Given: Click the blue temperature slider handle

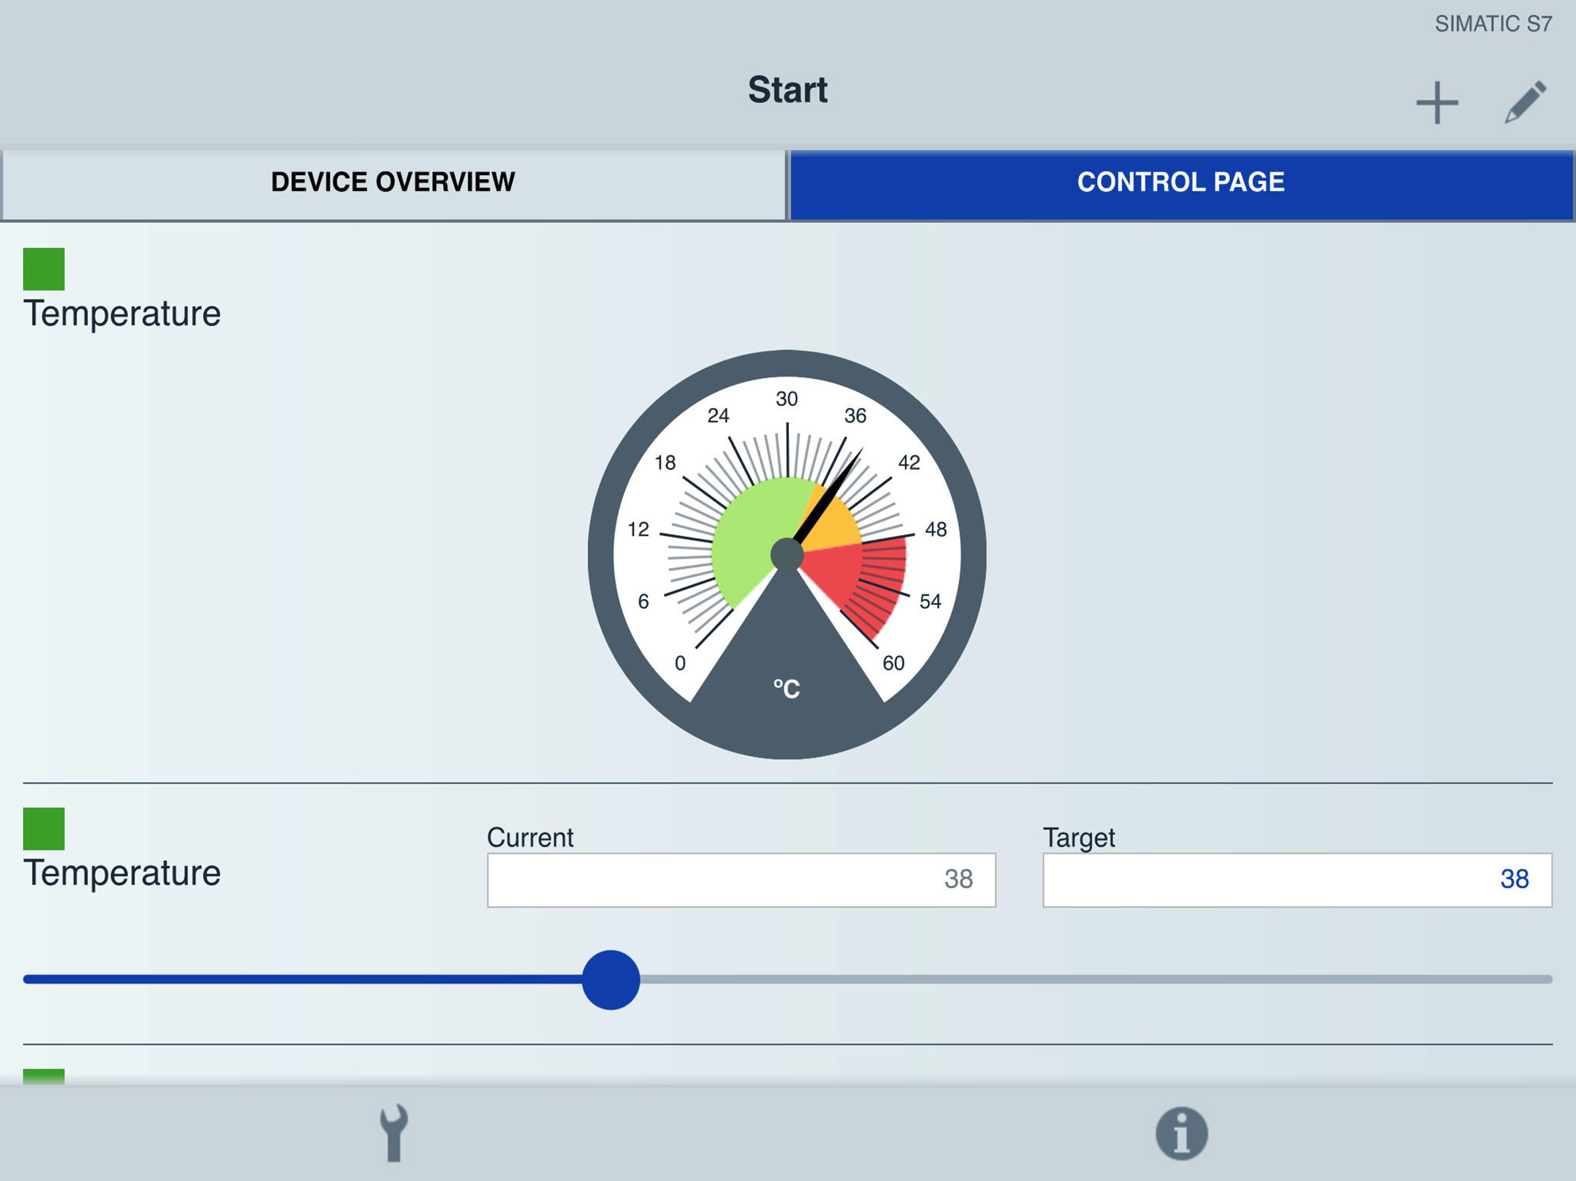Looking at the screenshot, I should 610,979.
